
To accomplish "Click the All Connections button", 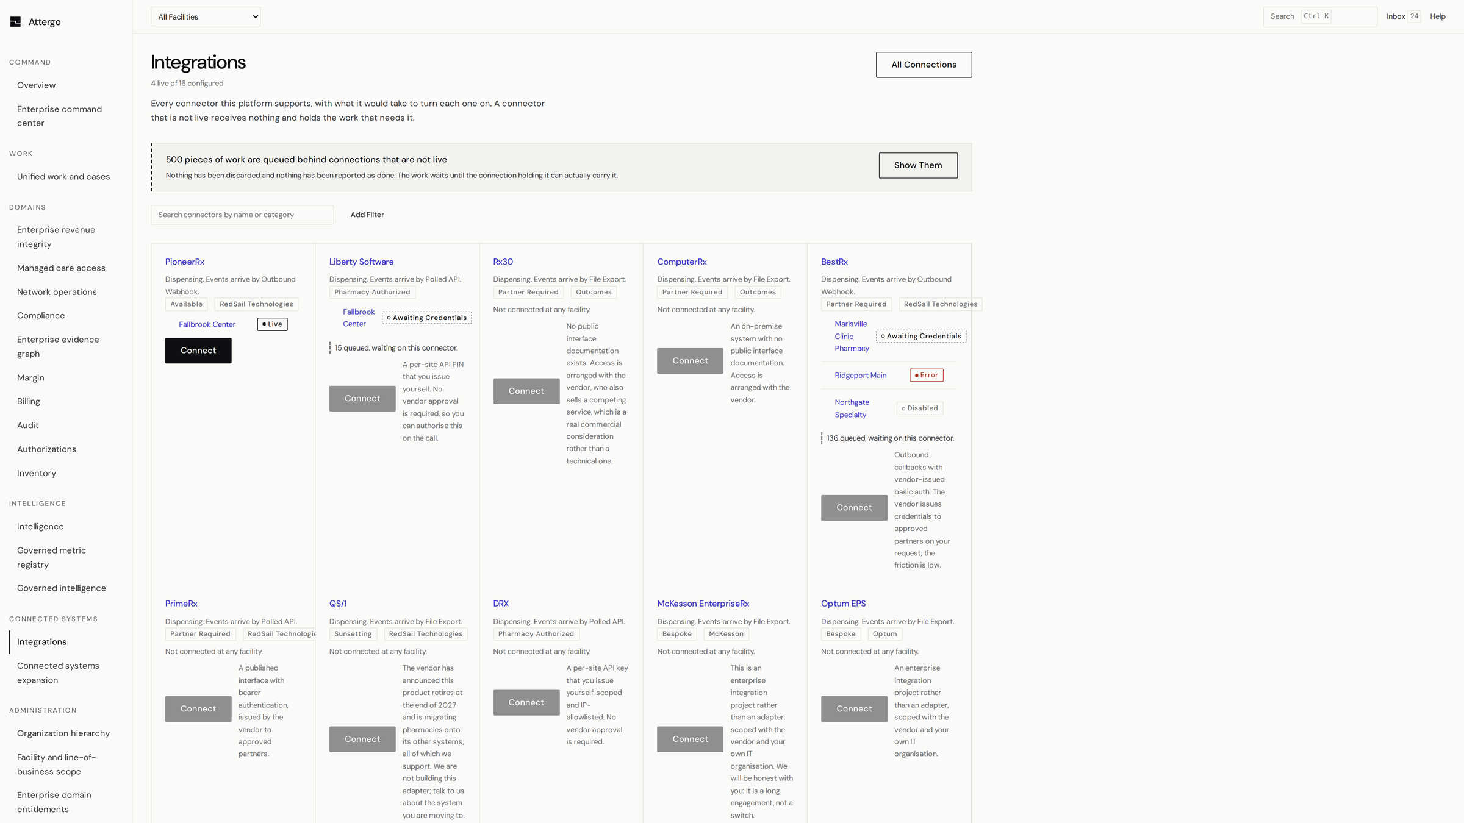I will pyautogui.click(x=924, y=65).
